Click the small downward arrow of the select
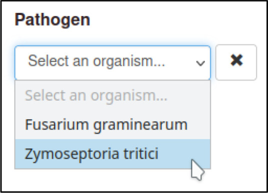Image resolution: width=268 pixels, height=193 pixels. pyautogui.click(x=200, y=63)
